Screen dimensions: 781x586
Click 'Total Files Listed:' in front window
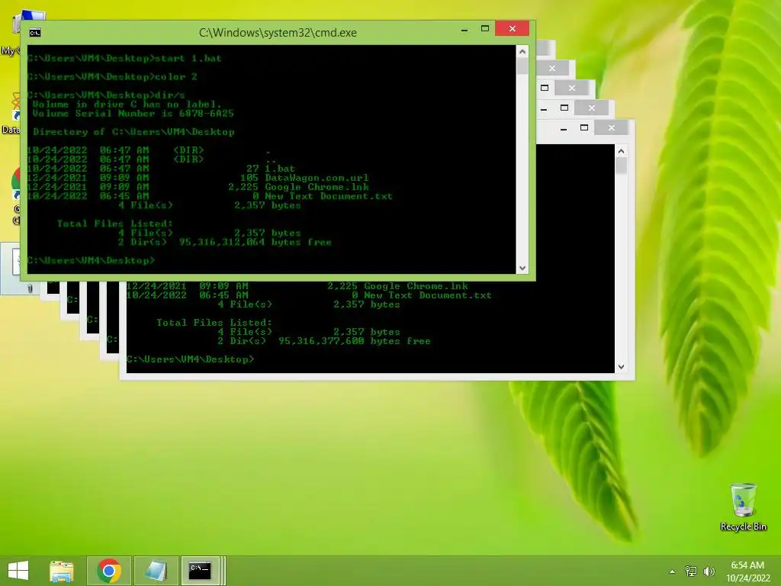114,224
